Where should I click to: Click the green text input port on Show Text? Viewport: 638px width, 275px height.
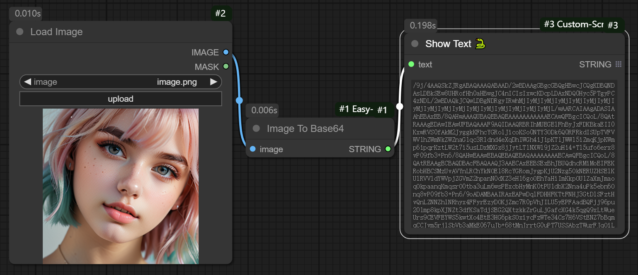tap(411, 64)
